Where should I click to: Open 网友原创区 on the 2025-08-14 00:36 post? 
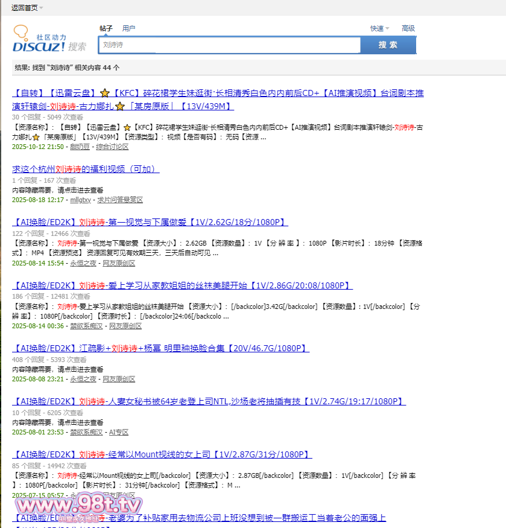[125, 326]
